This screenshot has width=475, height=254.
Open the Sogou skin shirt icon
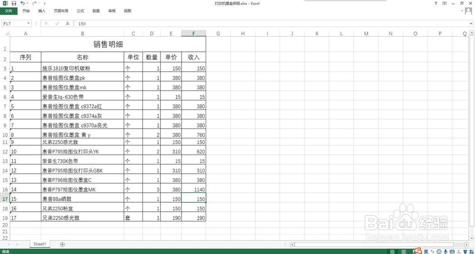pyautogui.click(x=465, y=251)
